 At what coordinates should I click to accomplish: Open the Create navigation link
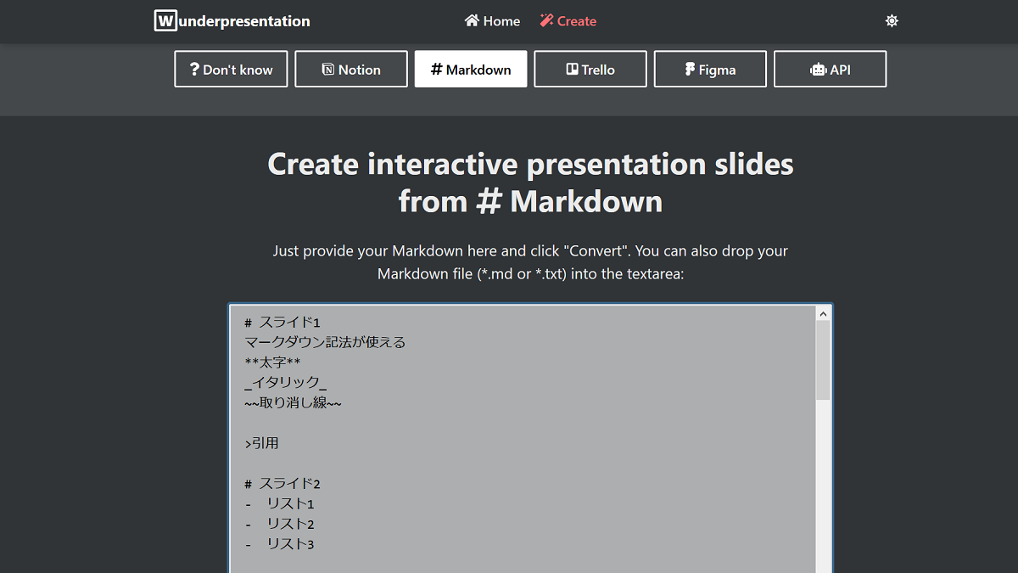click(568, 20)
